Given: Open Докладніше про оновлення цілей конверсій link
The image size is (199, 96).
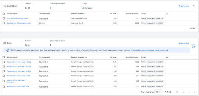Looking at the screenshot, I should (x=149, y=50).
